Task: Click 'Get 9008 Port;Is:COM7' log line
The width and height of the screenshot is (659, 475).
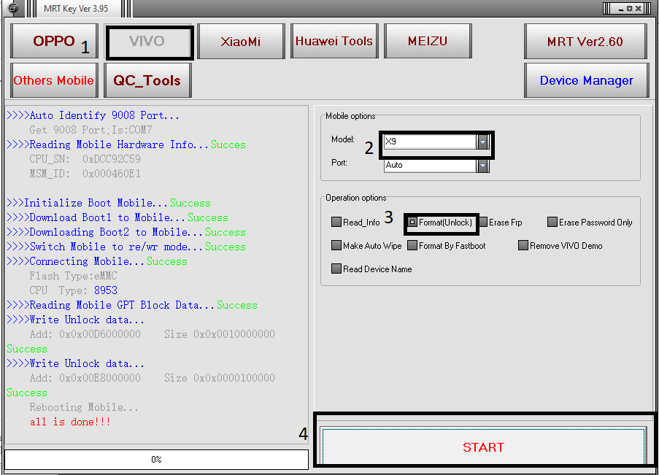Action: [x=90, y=130]
